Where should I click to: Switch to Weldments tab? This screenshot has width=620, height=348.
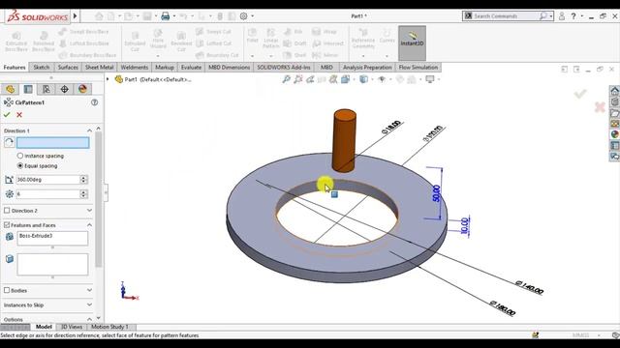point(135,68)
